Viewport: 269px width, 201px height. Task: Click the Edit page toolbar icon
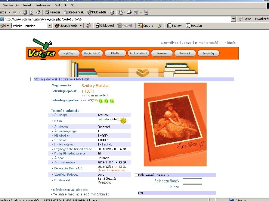[136, 12]
